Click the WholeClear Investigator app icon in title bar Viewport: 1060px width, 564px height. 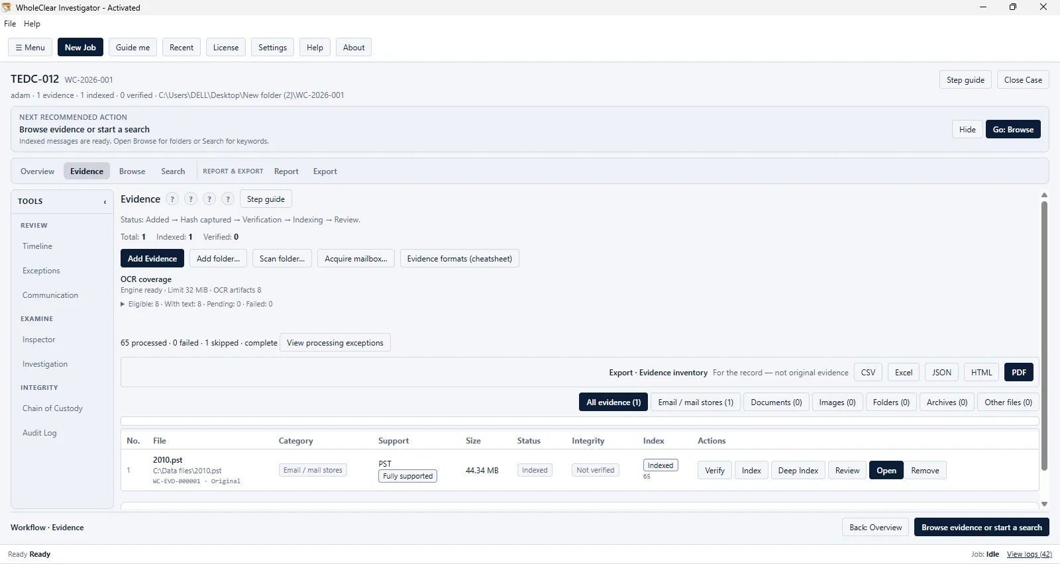(6, 7)
